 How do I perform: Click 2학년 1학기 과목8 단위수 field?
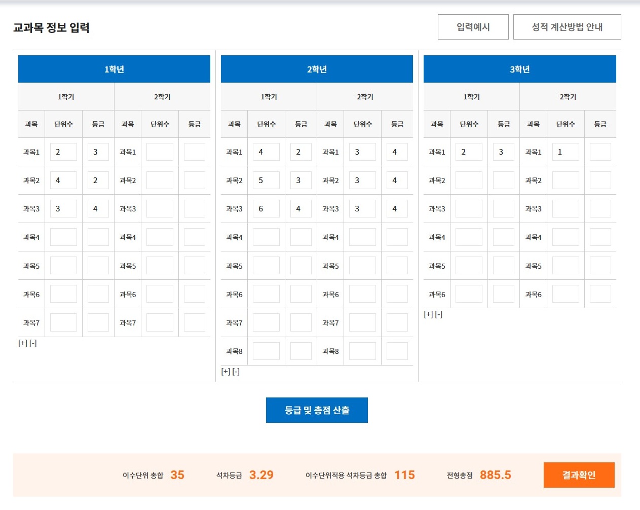coord(266,351)
